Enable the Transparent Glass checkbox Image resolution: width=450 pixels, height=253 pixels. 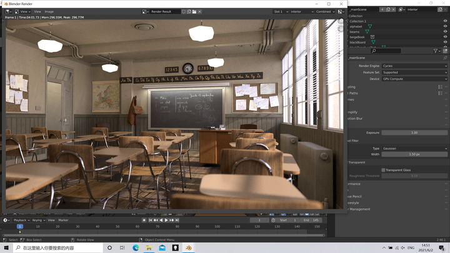click(x=383, y=170)
